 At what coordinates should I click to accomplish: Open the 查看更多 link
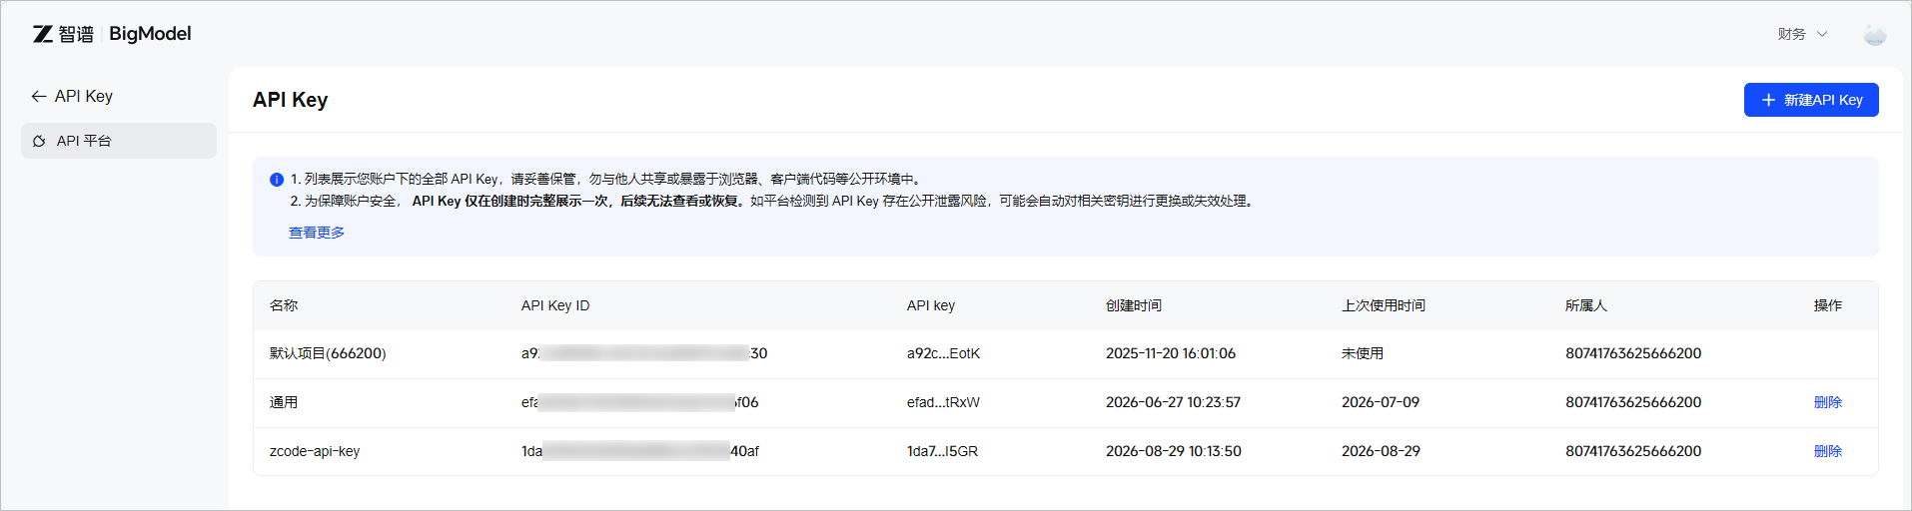[317, 233]
